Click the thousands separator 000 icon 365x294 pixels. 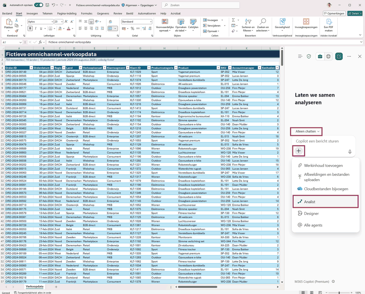pyautogui.click(x=138, y=28)
